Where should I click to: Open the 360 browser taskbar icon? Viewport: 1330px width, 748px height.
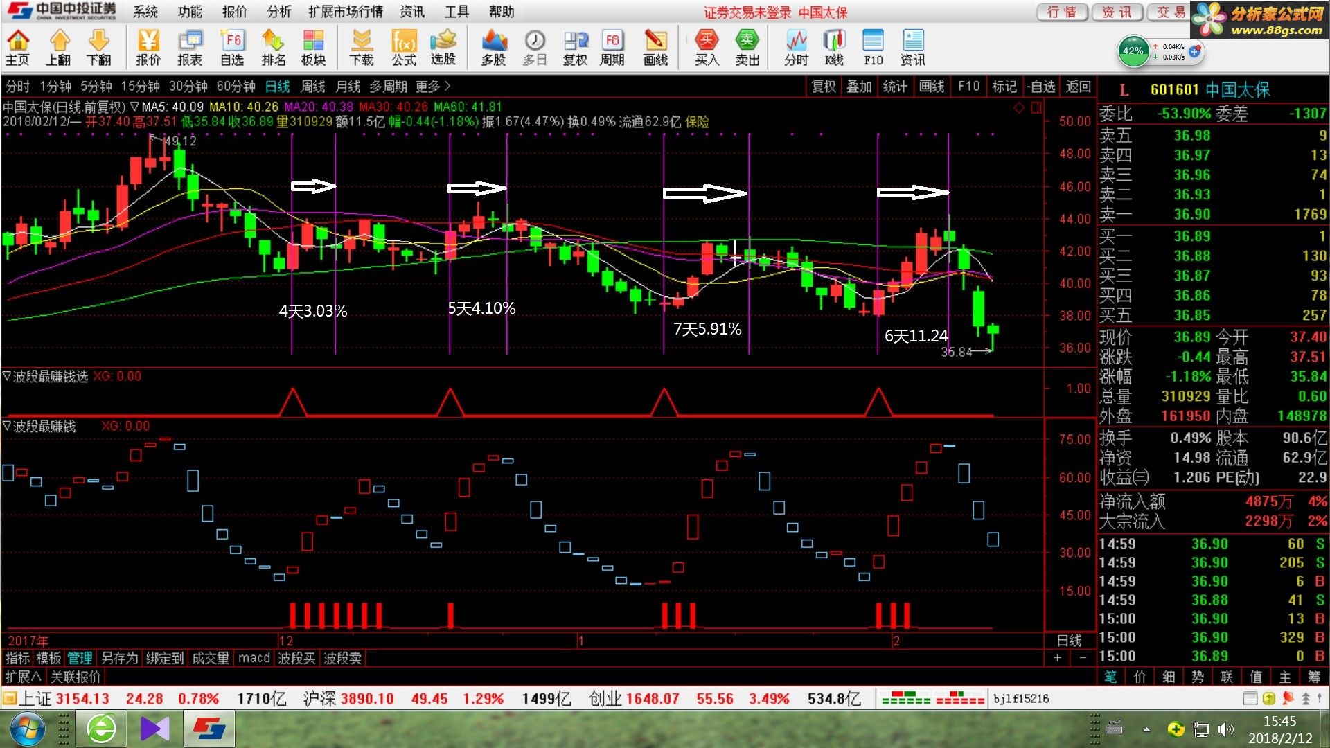tap(103, 729)
